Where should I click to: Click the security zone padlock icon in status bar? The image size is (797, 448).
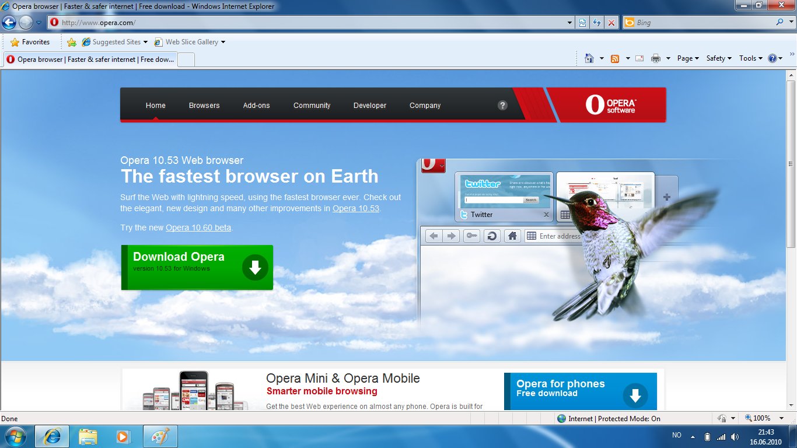pyautogui.click(x=722, y=418)
